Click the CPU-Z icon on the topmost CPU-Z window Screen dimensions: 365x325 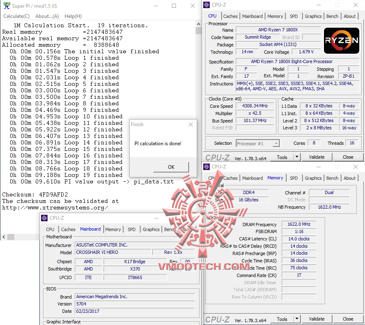[206, 4]
